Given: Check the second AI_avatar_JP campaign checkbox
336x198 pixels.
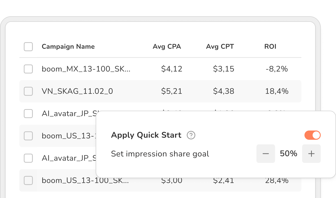Looking at the screenshot, I should [28, 158].
